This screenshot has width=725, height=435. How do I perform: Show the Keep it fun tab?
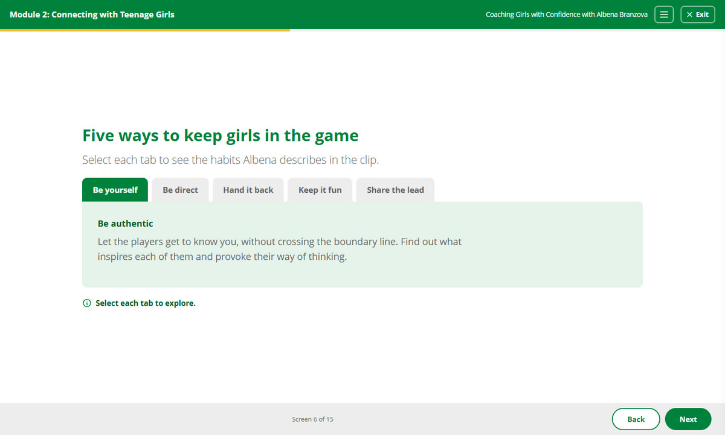pos(320,190)
